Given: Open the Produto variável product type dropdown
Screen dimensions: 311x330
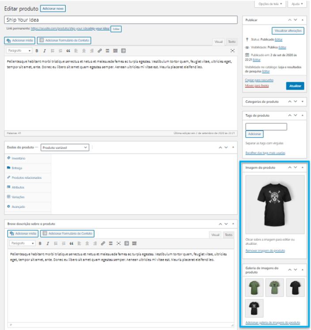Looking at the screenshot, I should [x=65, y=148].
